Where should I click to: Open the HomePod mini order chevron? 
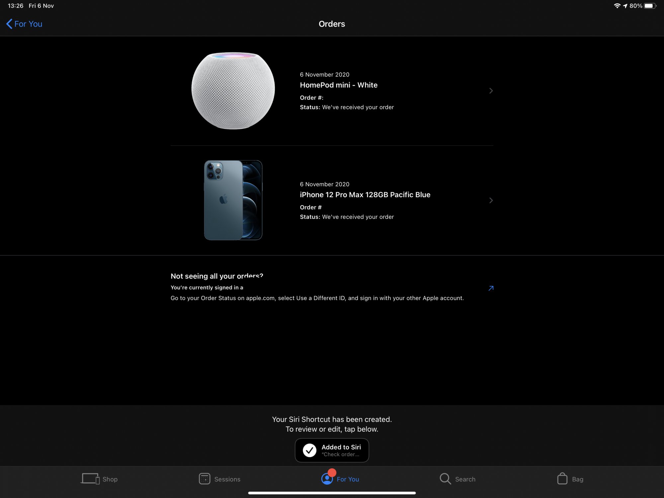tap(491, 91)
